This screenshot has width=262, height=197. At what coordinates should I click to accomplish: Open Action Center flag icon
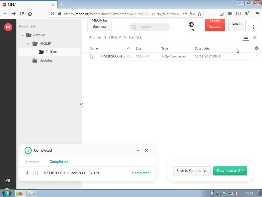[224, 193]
